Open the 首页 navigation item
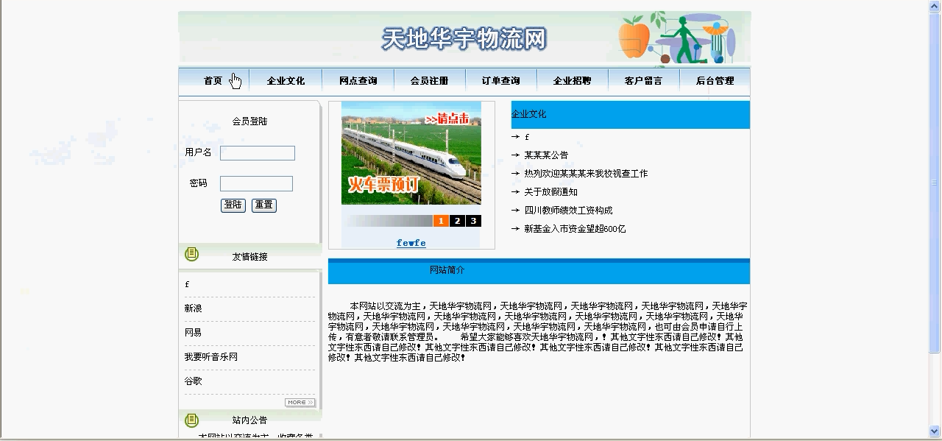Screen dimensions: 942x441 point(213,81)
